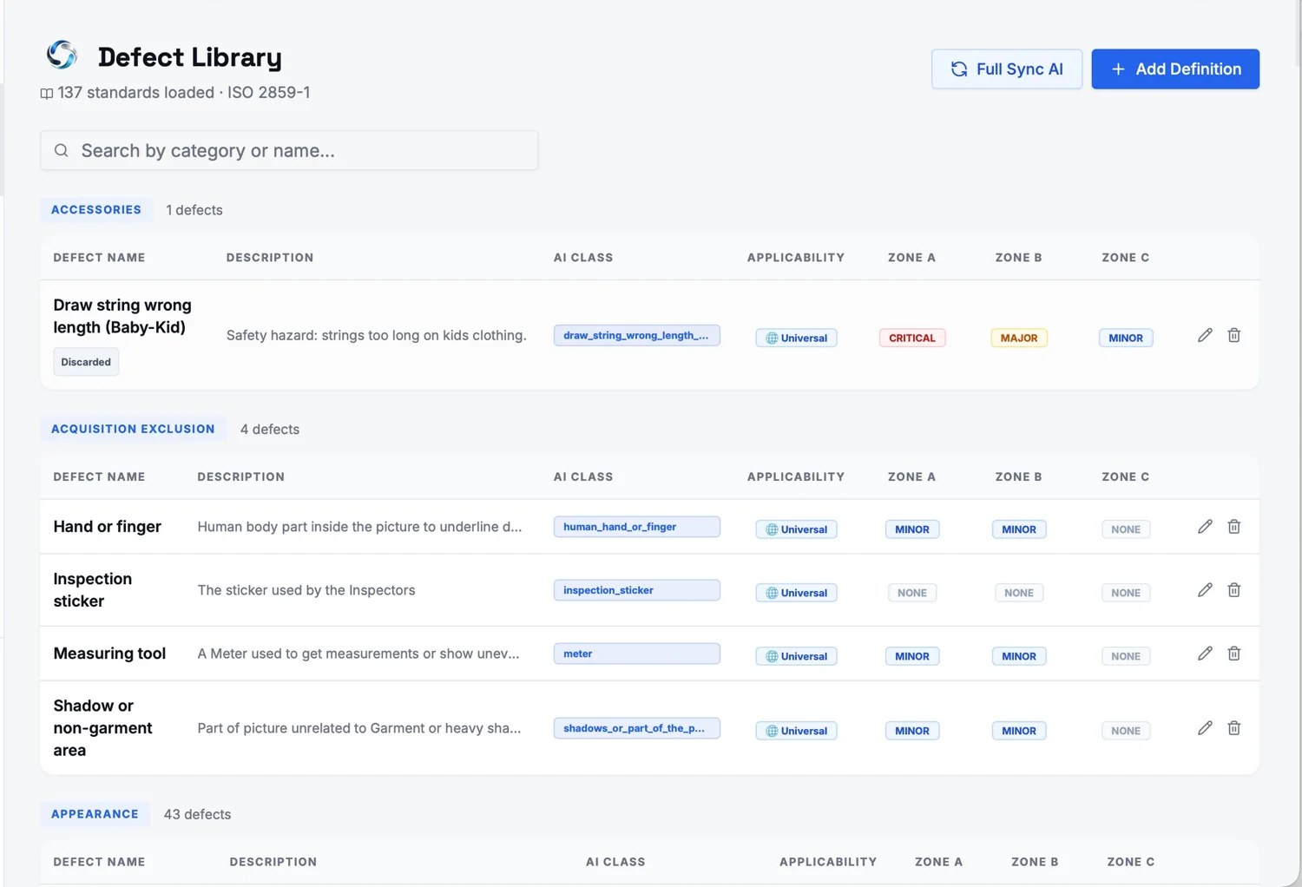
Task: Edit the Measuring tool defect
Action: [1205, 653]
